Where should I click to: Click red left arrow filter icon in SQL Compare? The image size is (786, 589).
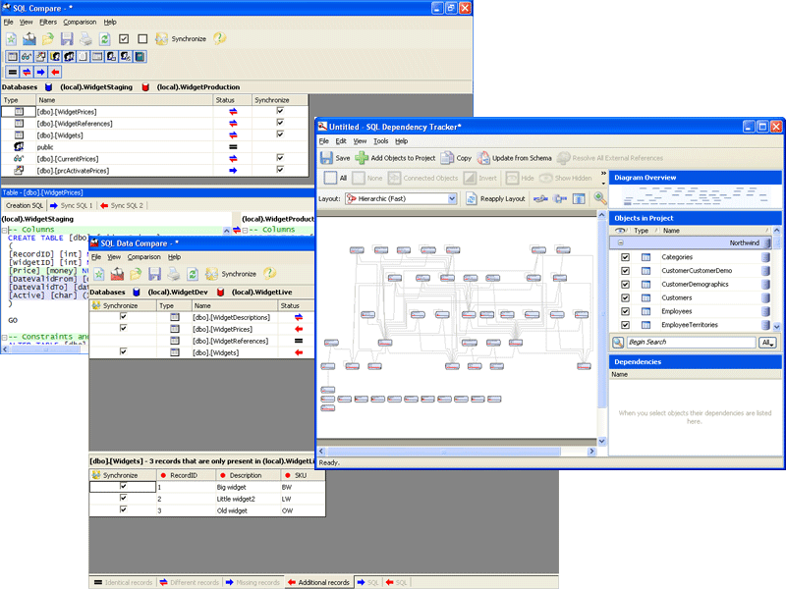point(55,72)
